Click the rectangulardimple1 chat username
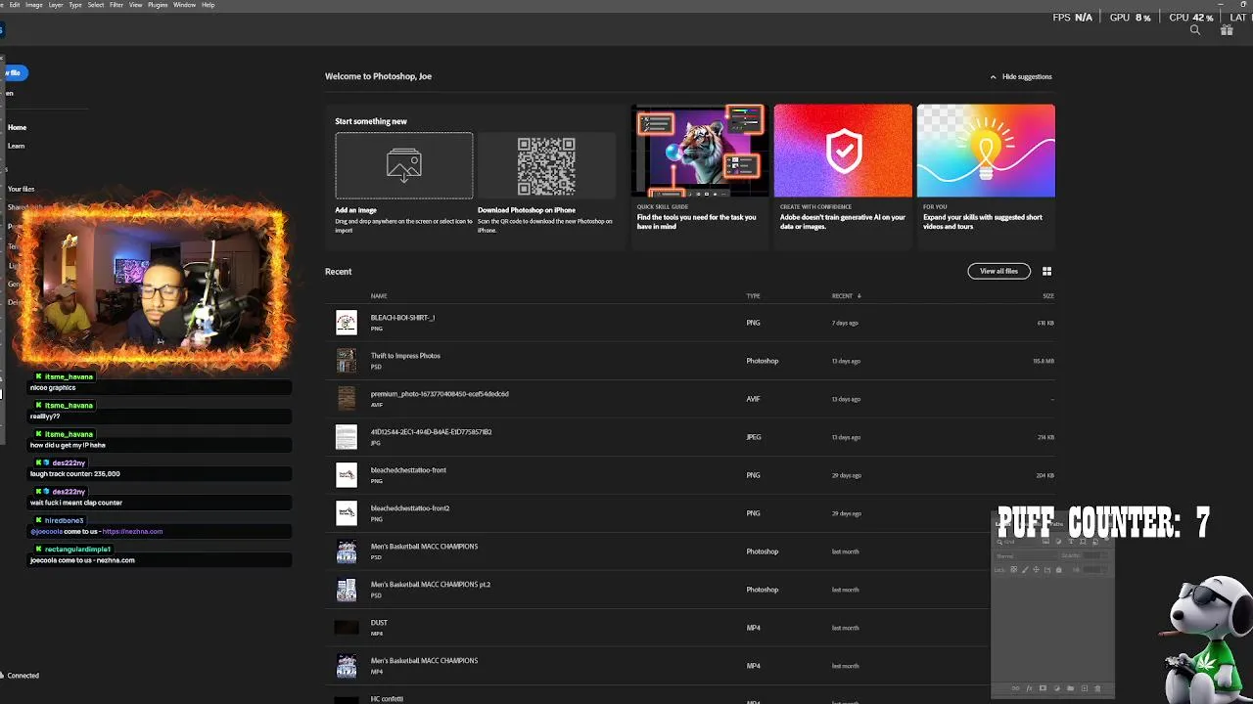 click(77, 550)
